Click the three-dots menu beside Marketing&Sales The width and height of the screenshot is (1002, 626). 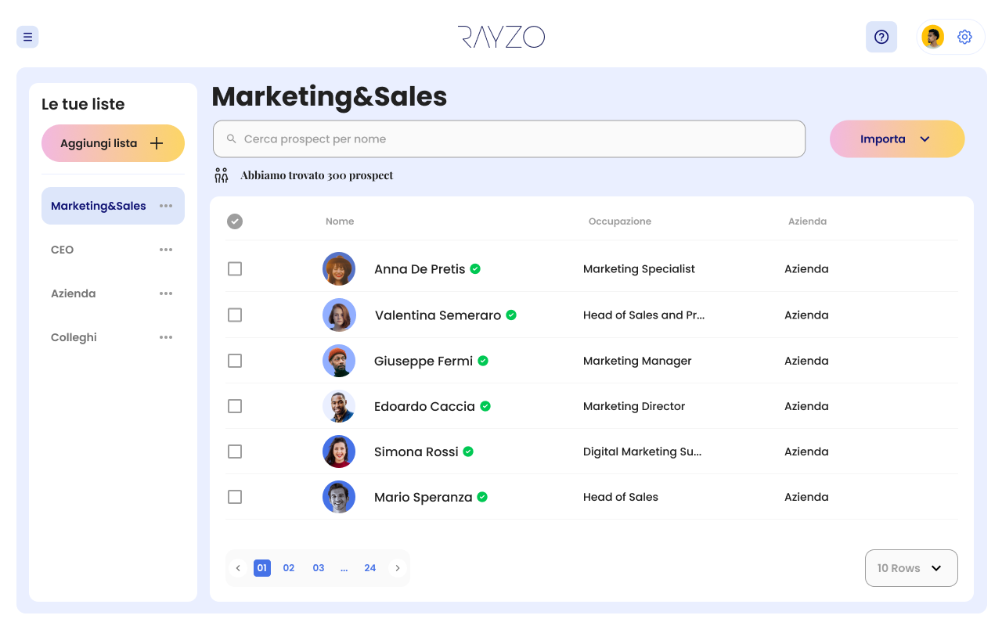pos(165,205)
